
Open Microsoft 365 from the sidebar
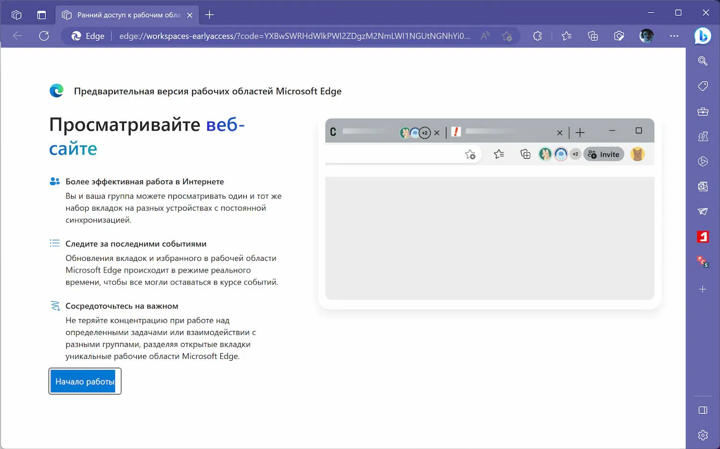pyautogui.click(x=703, y=162)
